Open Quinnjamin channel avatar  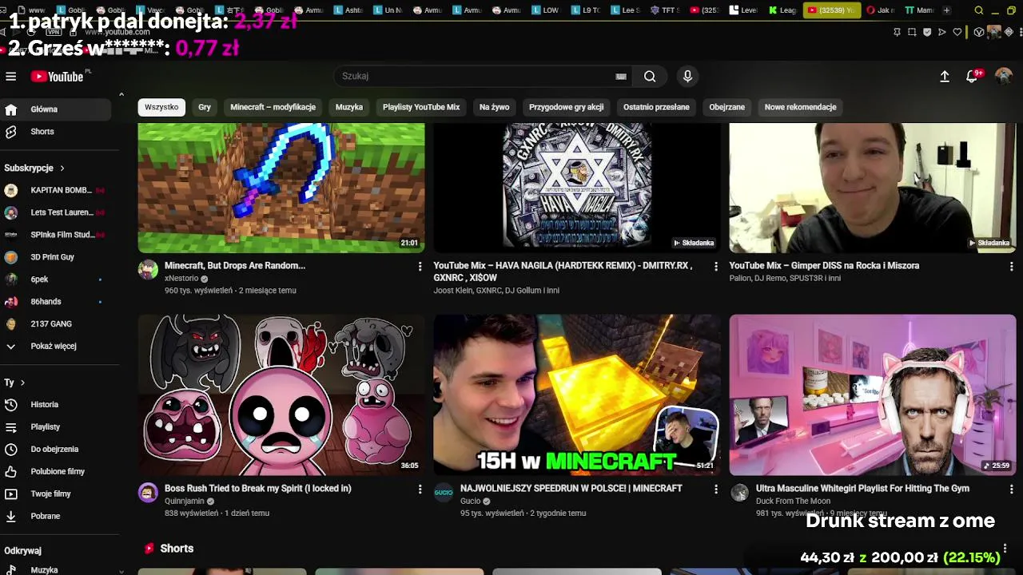[x=148, y=492]
